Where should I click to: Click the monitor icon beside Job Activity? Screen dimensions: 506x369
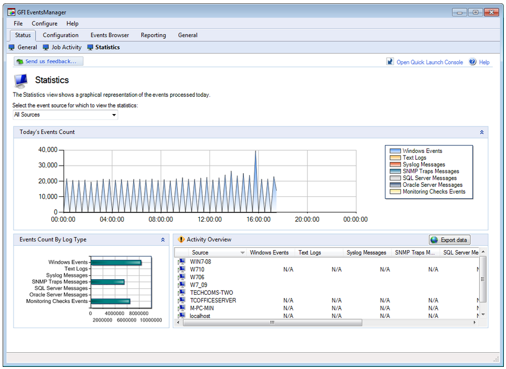[46, 47]
